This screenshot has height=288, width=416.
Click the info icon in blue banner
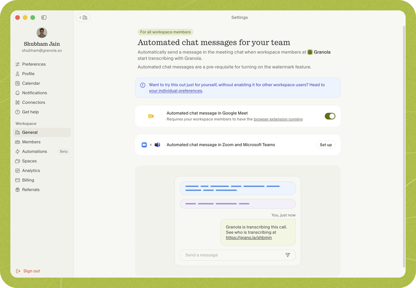[x=142, y=85]
